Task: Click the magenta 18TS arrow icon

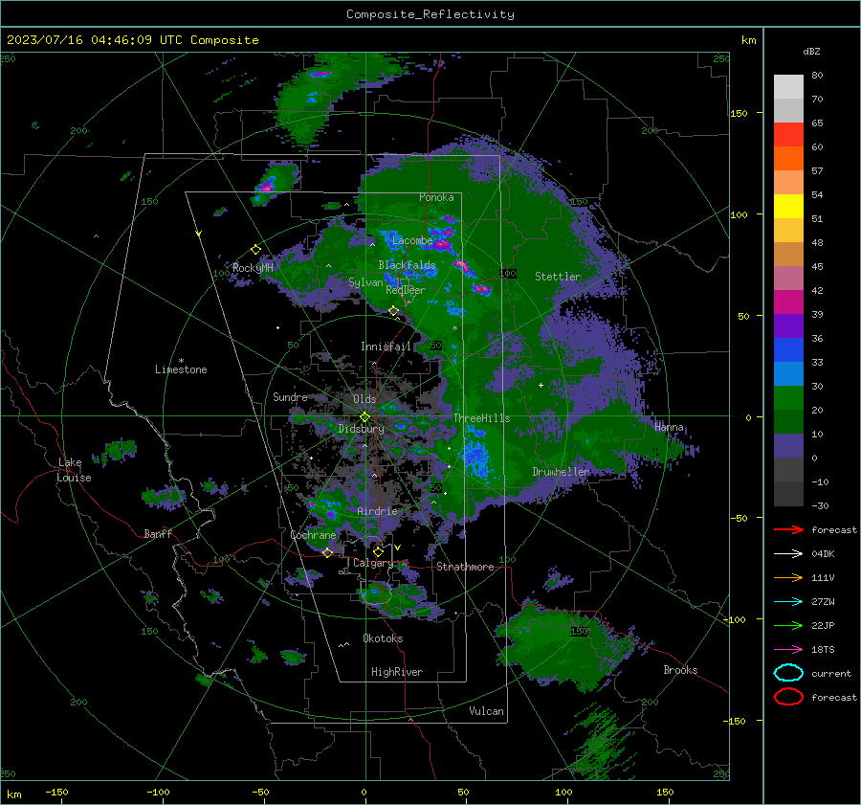Action: 788,650
